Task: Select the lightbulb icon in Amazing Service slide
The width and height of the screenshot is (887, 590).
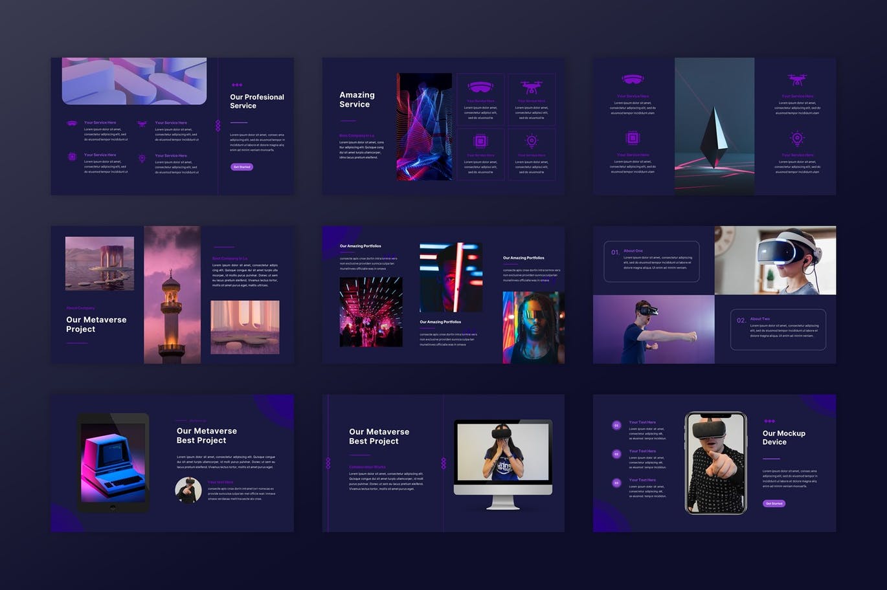Action: (531, 141)
